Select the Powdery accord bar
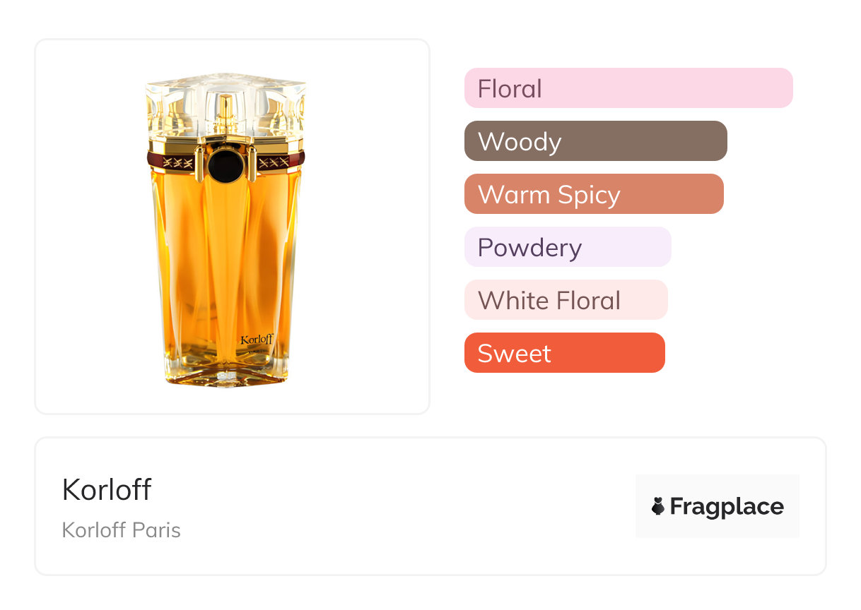The height and width of the screenshot is (610, 861). pos(568,247)
